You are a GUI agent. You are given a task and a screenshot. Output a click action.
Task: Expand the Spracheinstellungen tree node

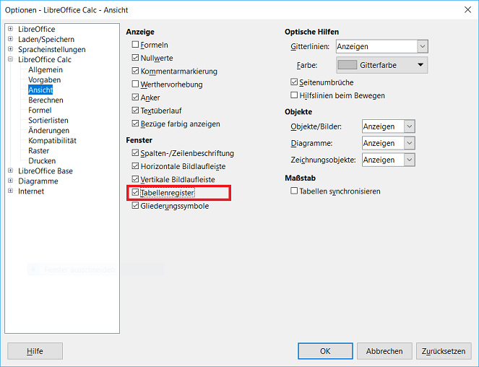click(10, 49)
